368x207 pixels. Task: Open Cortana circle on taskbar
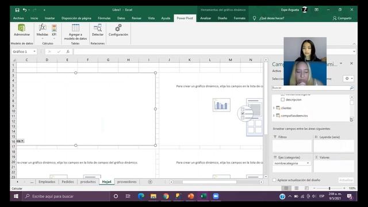pos(116,196)
